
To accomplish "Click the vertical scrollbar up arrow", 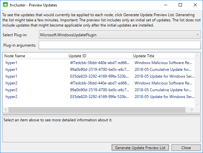I will (x=197, y=56).
